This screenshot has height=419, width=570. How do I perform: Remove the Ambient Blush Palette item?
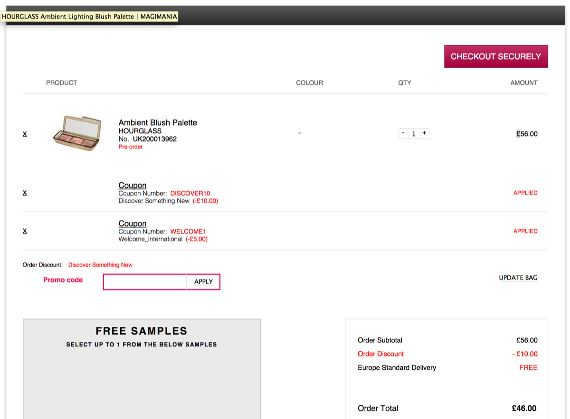pyautogui.click(x=25, y=134)
